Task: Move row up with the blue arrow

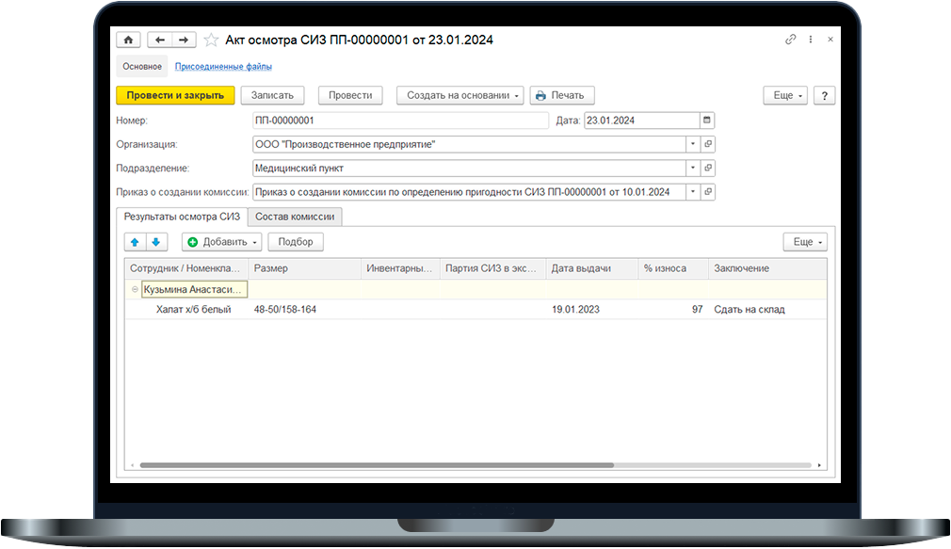Action: [135, 242]
